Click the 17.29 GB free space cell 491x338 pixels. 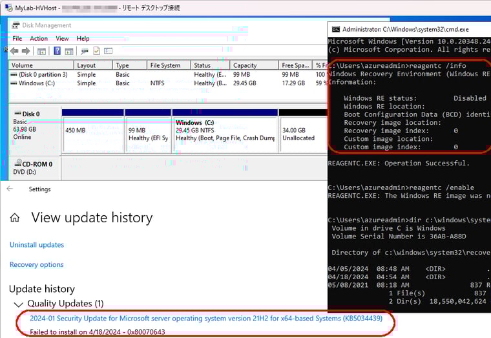click(x=293, y=83)
